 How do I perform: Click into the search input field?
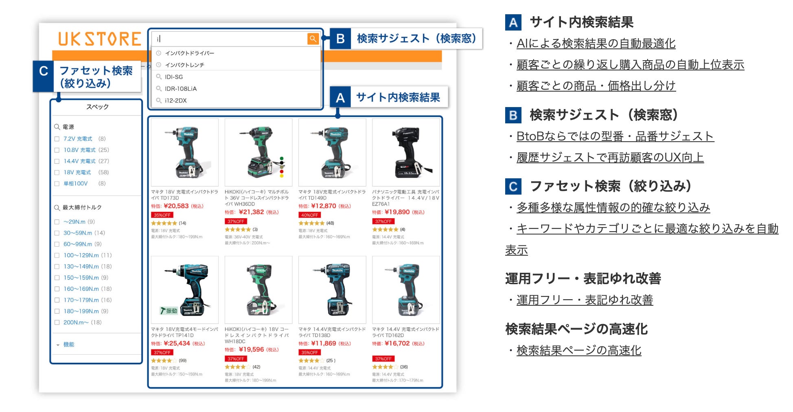click(x=230, y=39)
